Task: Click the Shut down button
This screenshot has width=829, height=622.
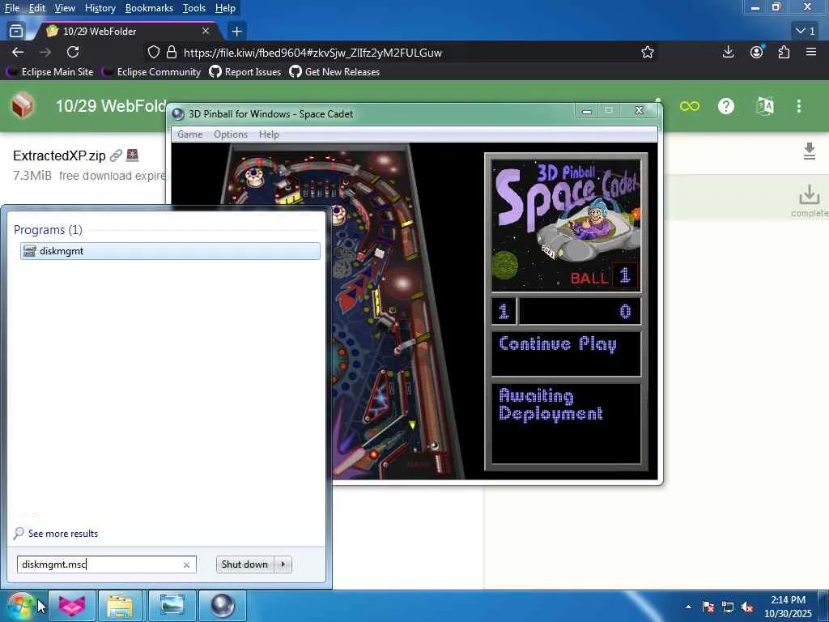Action: 244,564
